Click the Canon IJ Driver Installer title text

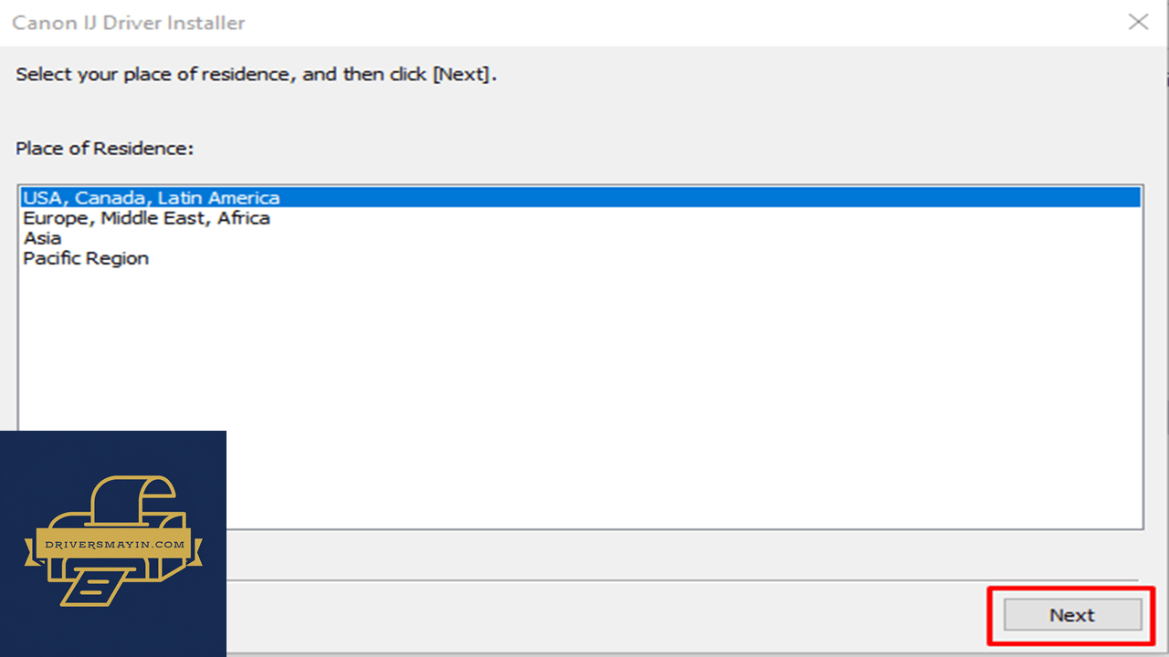(x=129, y=23)
